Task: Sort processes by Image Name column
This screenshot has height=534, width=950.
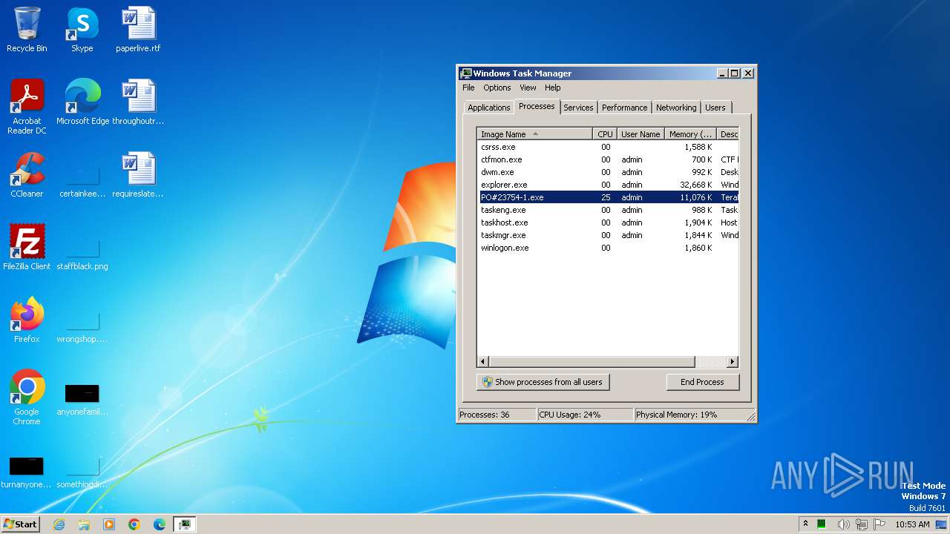Action: [534, 134]
